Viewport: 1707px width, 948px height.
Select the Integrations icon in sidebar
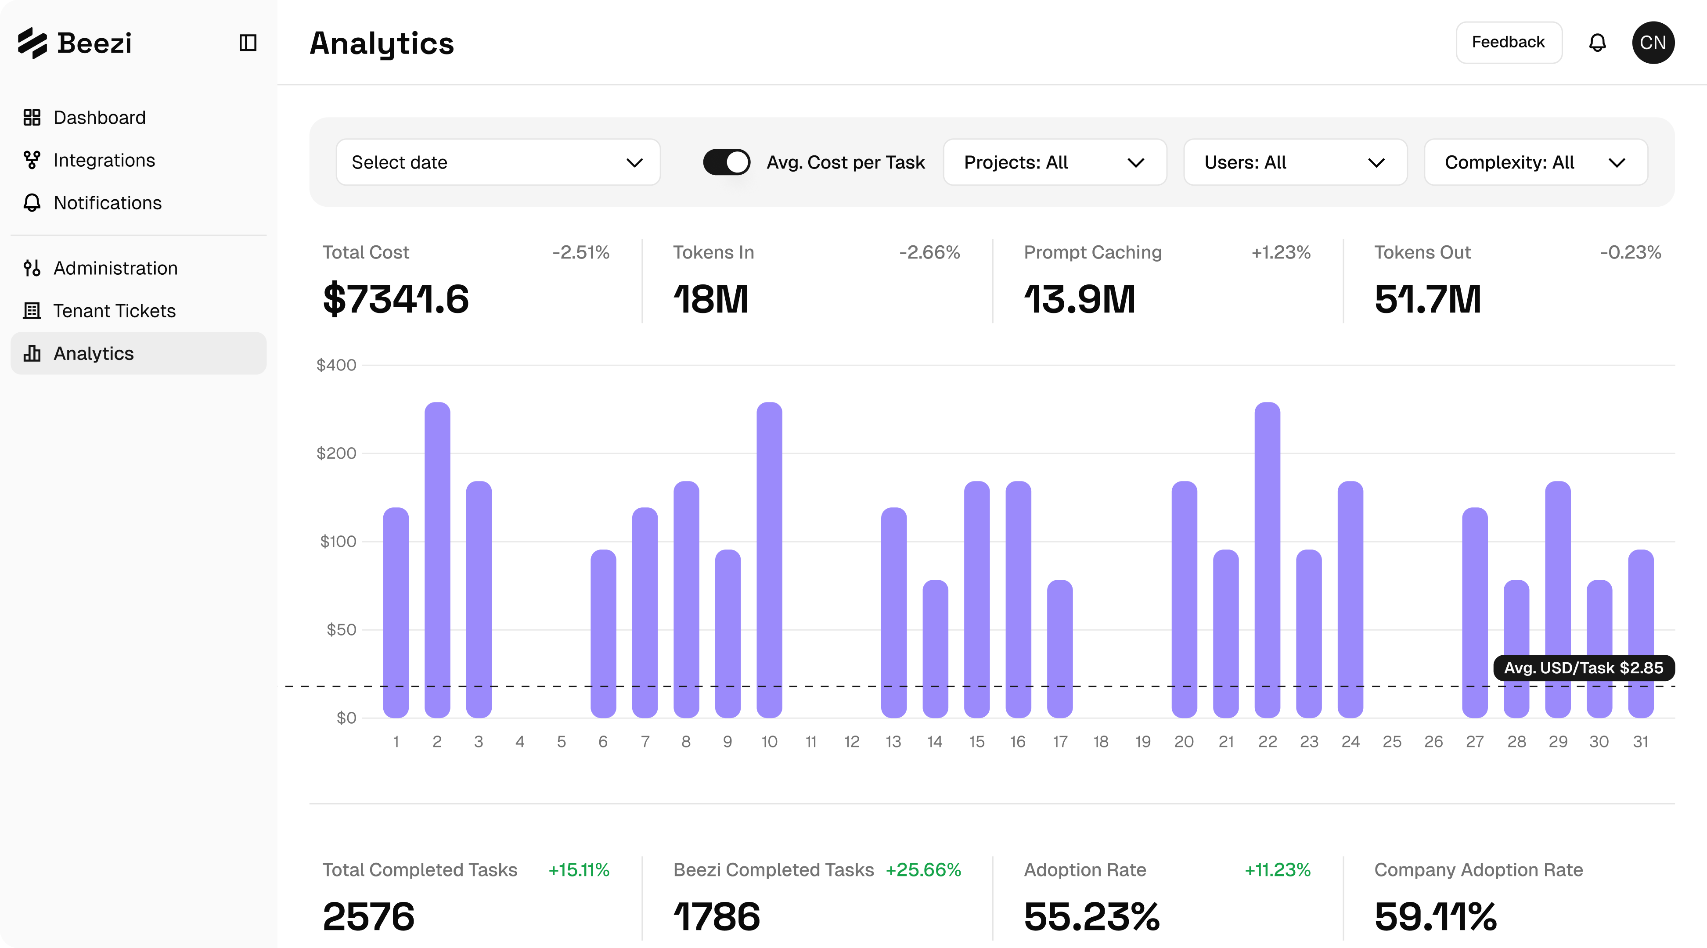(32, 160)
